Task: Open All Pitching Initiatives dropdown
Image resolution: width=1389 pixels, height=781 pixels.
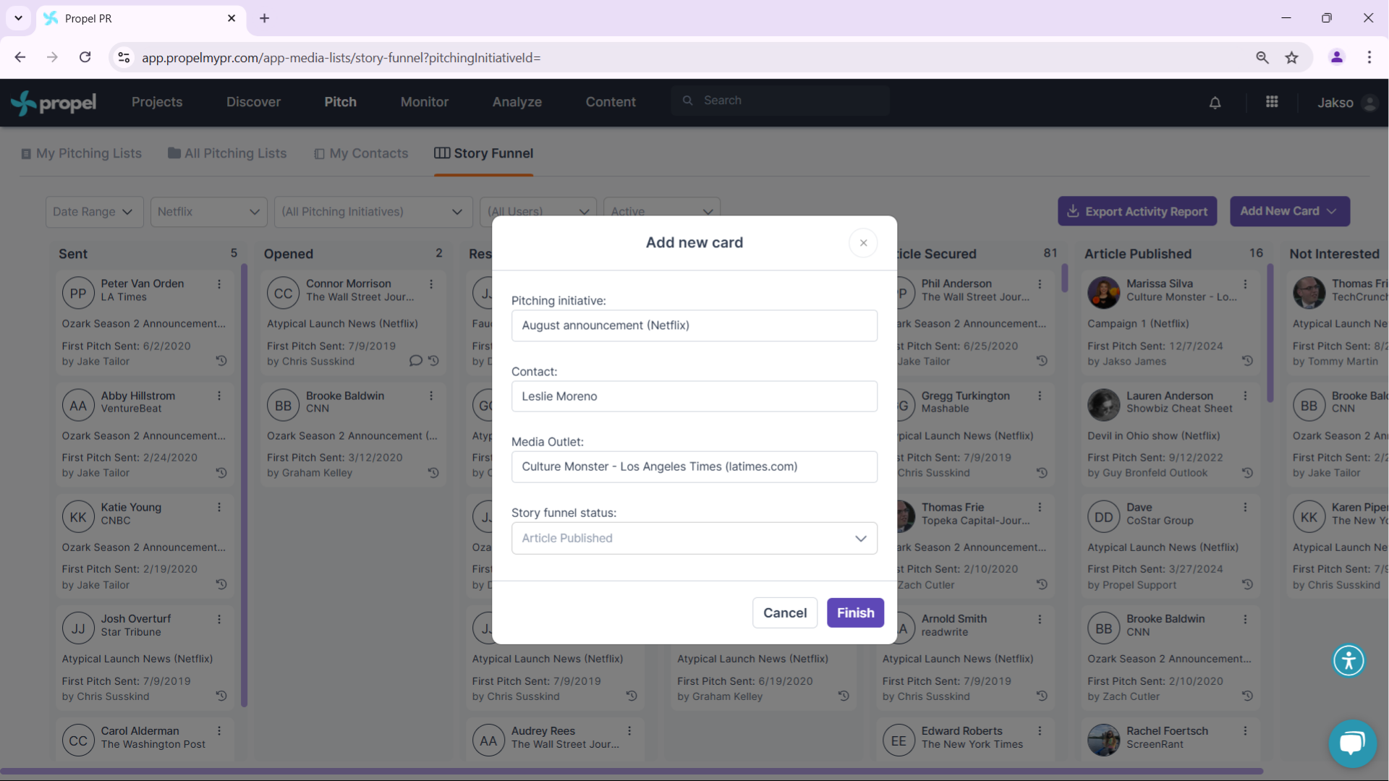Action: (373, 212)
